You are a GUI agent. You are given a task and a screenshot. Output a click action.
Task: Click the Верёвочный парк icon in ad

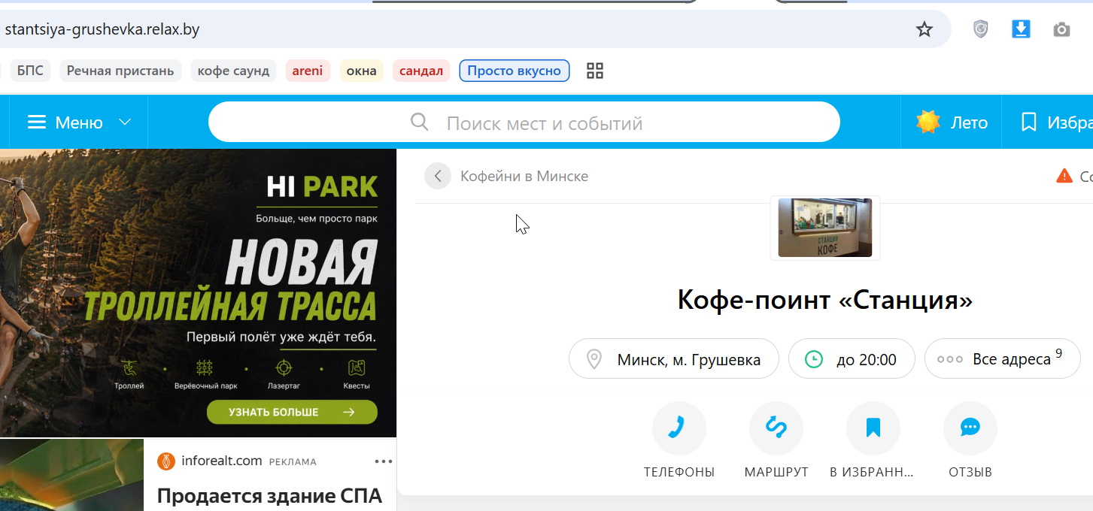205,368
